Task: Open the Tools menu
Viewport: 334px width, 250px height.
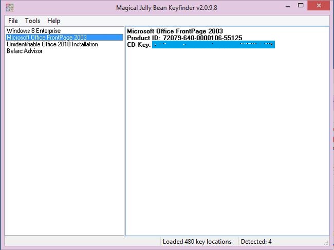Action: [32, 21]
